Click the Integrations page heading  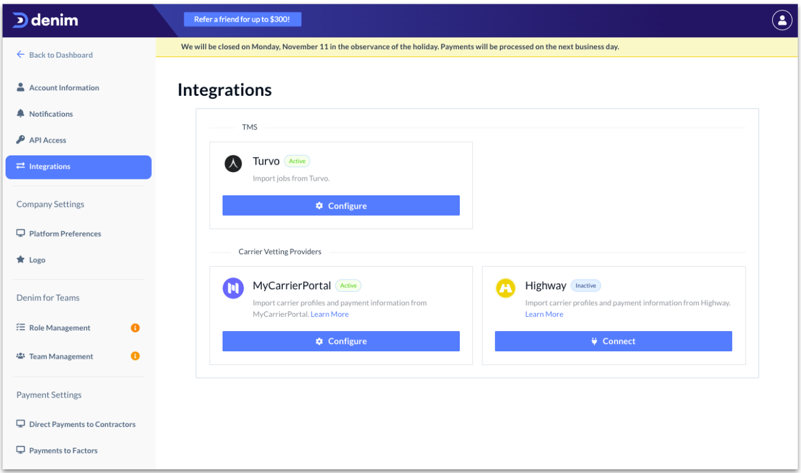click(224, 90)
